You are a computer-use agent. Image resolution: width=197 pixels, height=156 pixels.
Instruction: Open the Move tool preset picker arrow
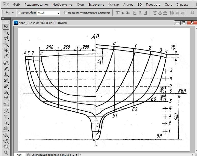pos(13,13)
